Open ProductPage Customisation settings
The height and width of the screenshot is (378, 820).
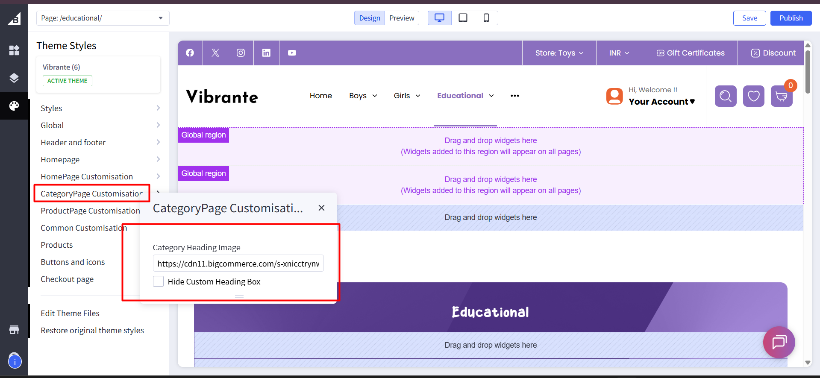pos(90,211)
